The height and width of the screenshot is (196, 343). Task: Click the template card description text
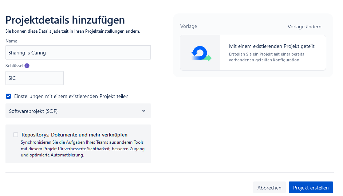[x=266, y=57]
